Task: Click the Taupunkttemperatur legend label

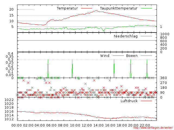Action: (x=119, y=8)
